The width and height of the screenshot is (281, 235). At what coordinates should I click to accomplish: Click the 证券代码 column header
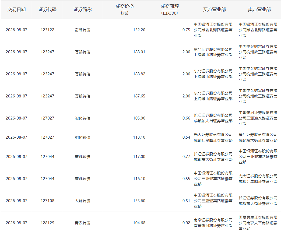click(47, 9)
